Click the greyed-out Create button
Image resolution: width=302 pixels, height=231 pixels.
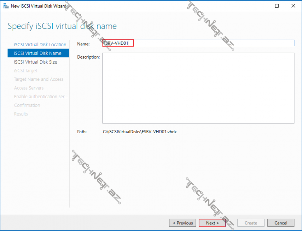pos(251,223)
